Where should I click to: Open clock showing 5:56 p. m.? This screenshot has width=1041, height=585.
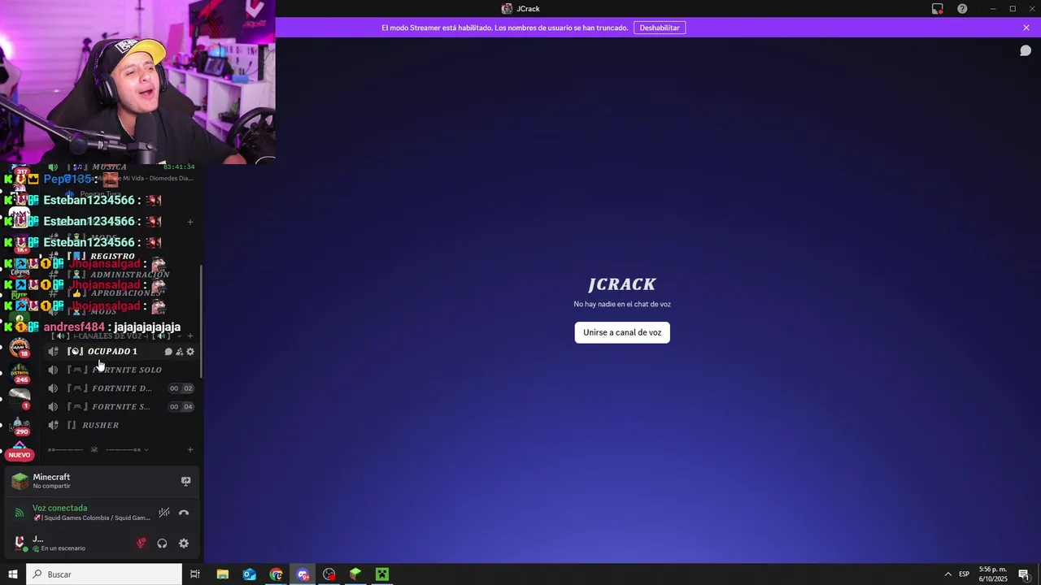point(993,574)
